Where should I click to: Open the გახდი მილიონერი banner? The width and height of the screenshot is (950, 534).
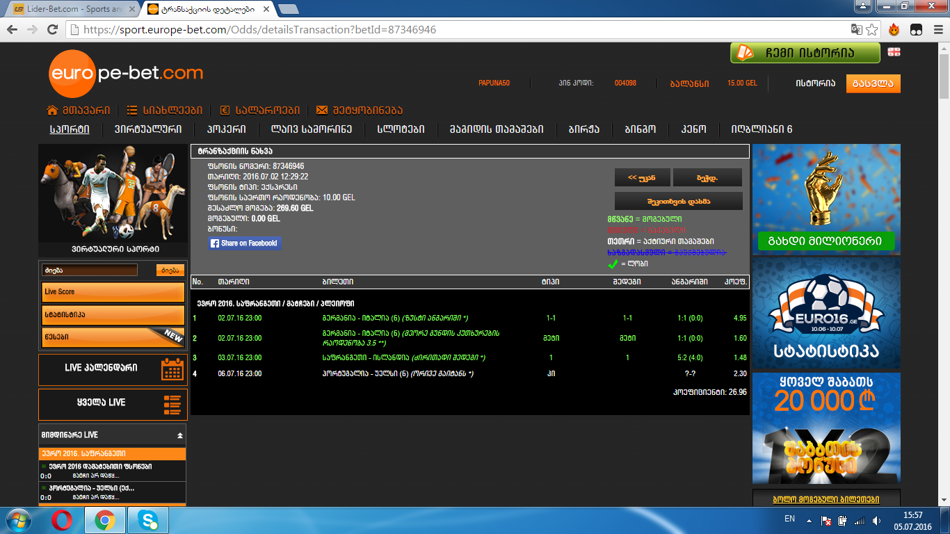pyautogui.click(x=826, y=200)
